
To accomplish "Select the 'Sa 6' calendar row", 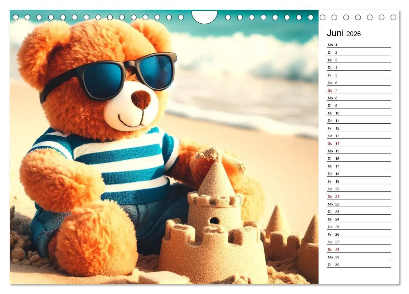I will pyautogui.click(x=359, y=83).
